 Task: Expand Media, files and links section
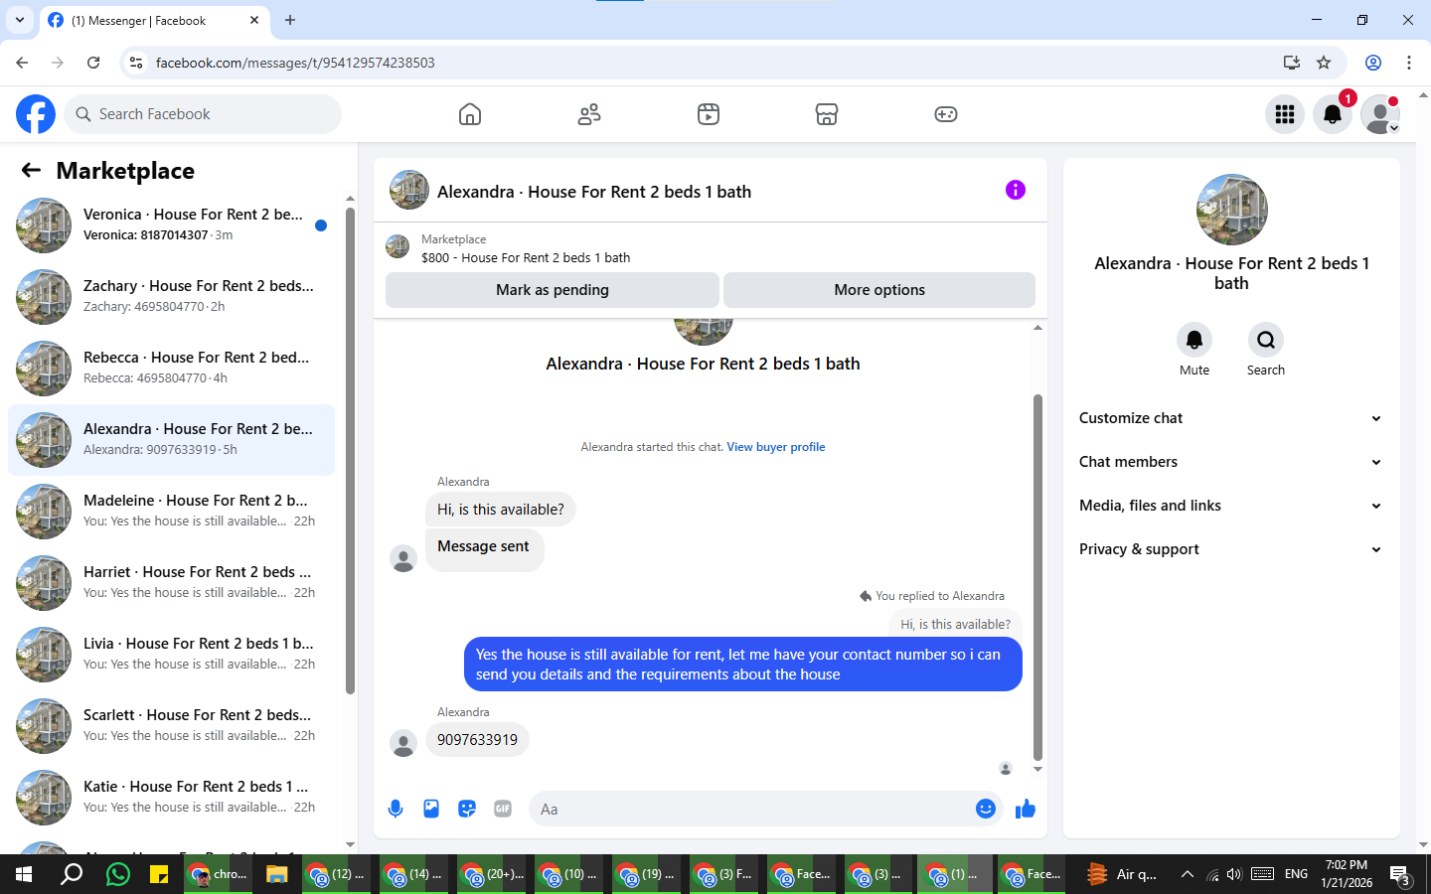click(1231, 506)
